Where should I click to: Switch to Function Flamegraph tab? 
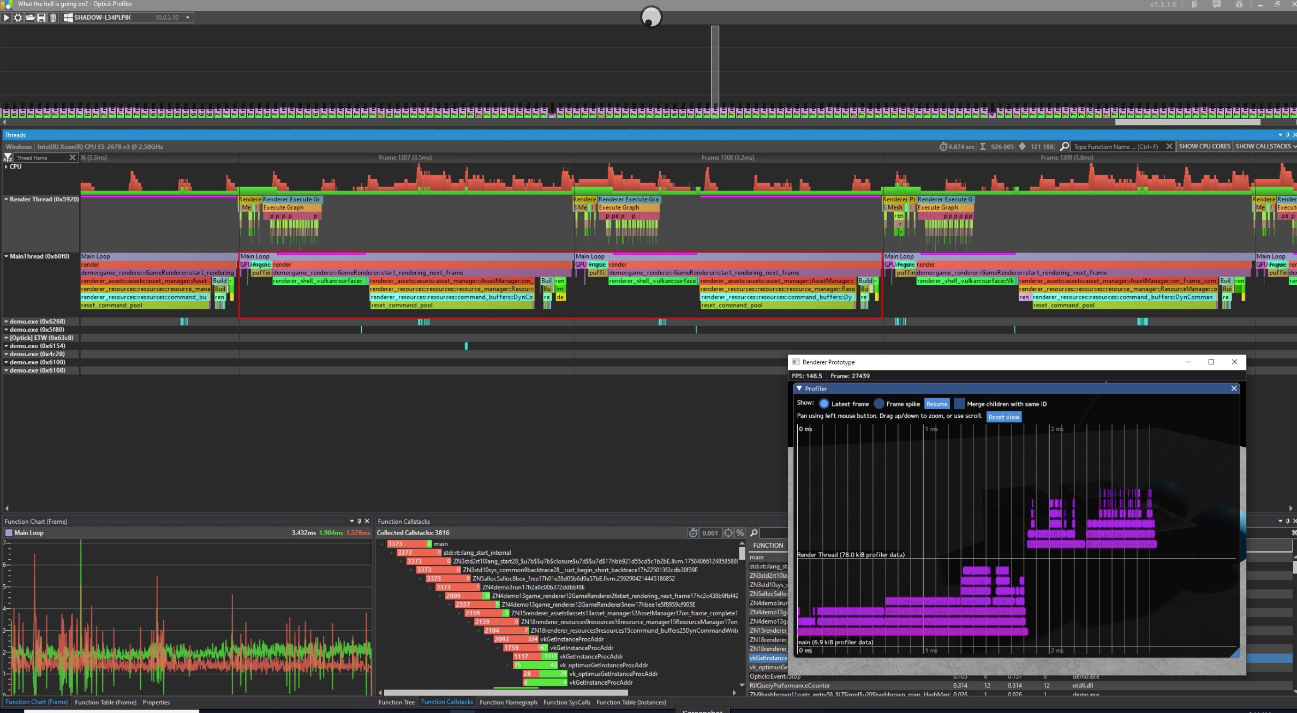click(508, 702)
